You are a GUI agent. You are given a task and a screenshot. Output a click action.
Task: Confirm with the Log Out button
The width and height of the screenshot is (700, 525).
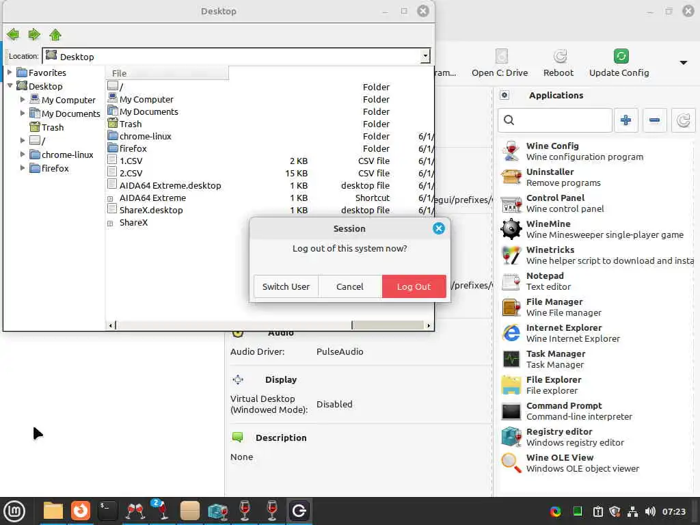point(414,286)
